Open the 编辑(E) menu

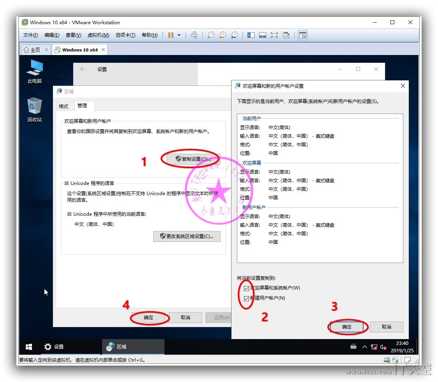point(52,35)
